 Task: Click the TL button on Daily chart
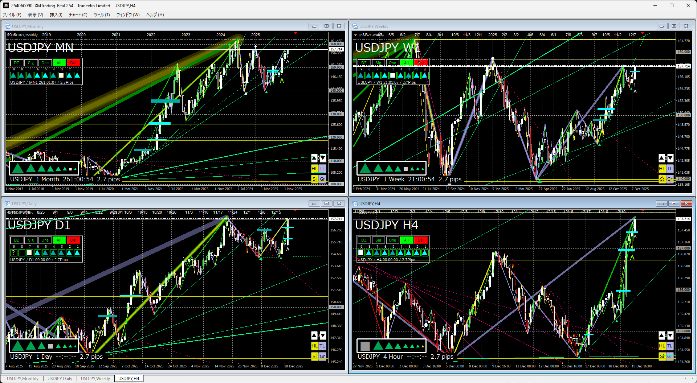pyautogui.click(x=322, y=346)
